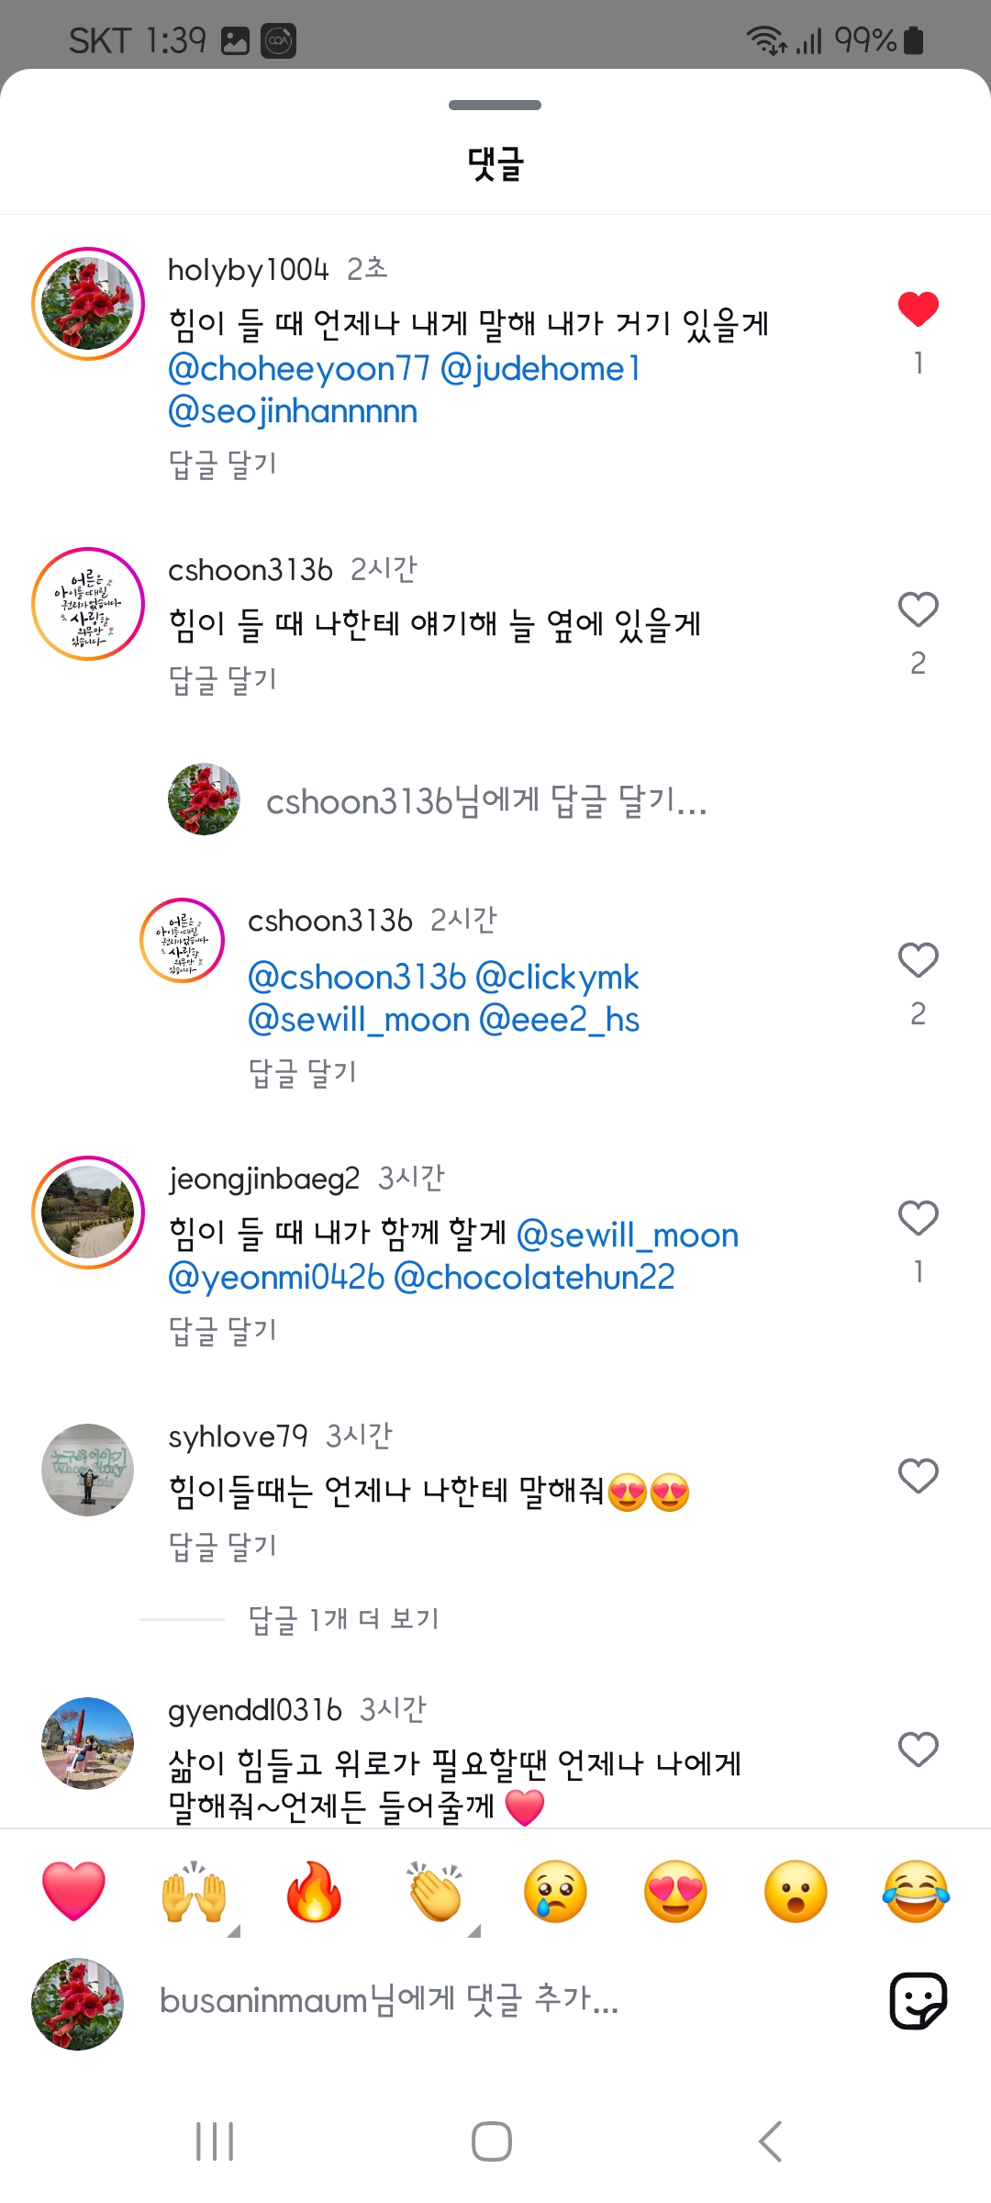This screenshot has width=991, height=2203.
Task: Insert the red heart emoji reaction
Action: (73, 1892)
